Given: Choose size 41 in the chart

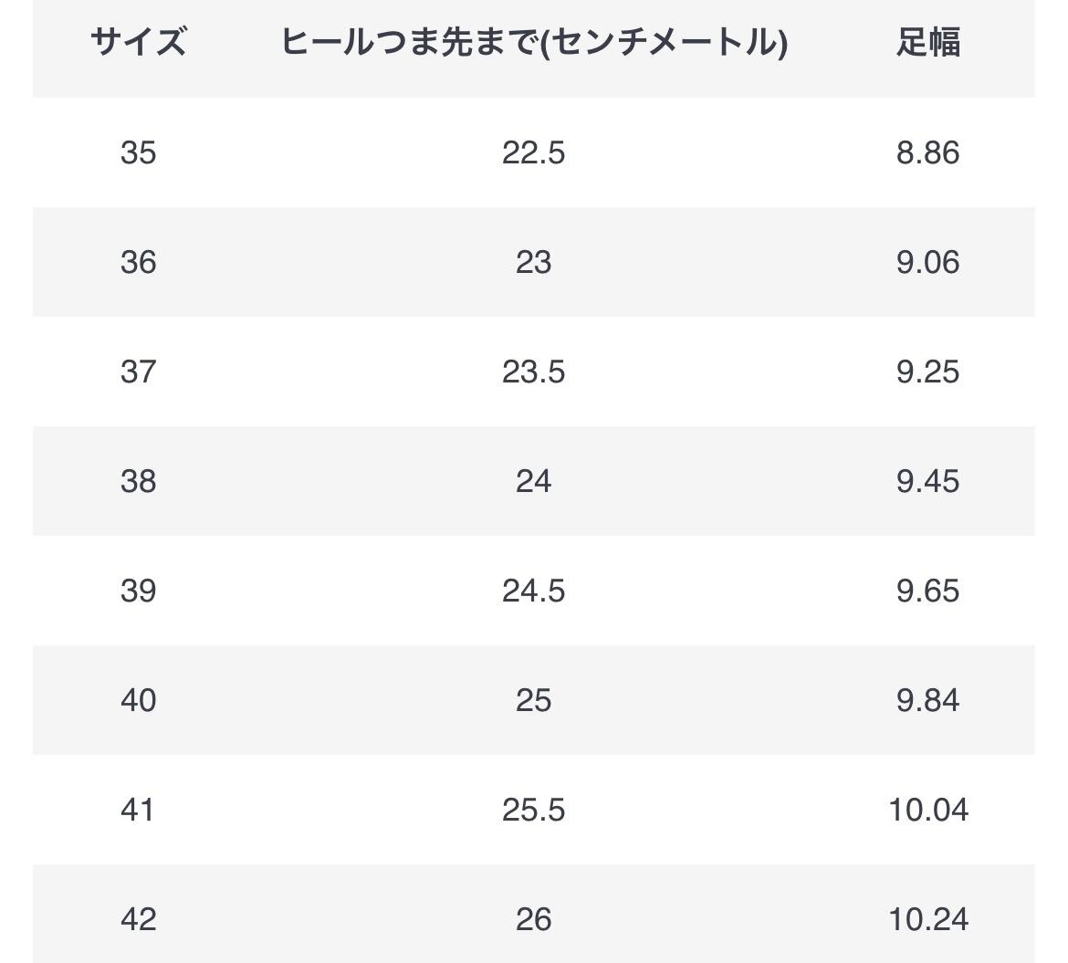Looking at the screenshot, I should tap(137, 810).
